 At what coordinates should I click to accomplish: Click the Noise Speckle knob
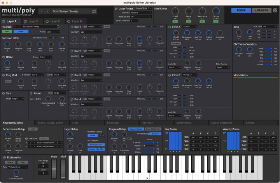(x=21, y=63)
